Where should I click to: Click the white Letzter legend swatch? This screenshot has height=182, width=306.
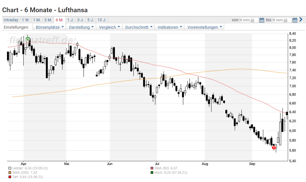[x=10, y=168]
